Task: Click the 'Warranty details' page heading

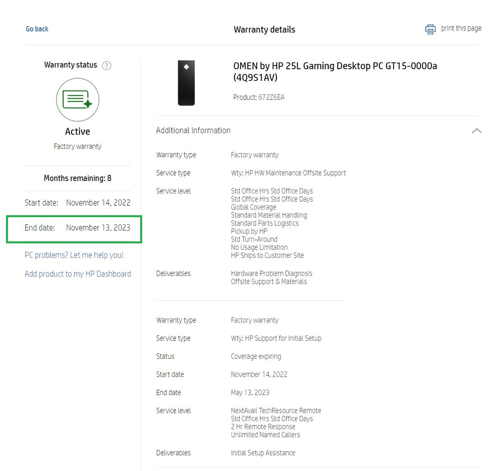Action: pos(265,29)
